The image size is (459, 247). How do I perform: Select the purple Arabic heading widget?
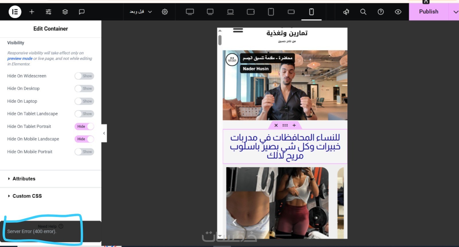[285, 147]
